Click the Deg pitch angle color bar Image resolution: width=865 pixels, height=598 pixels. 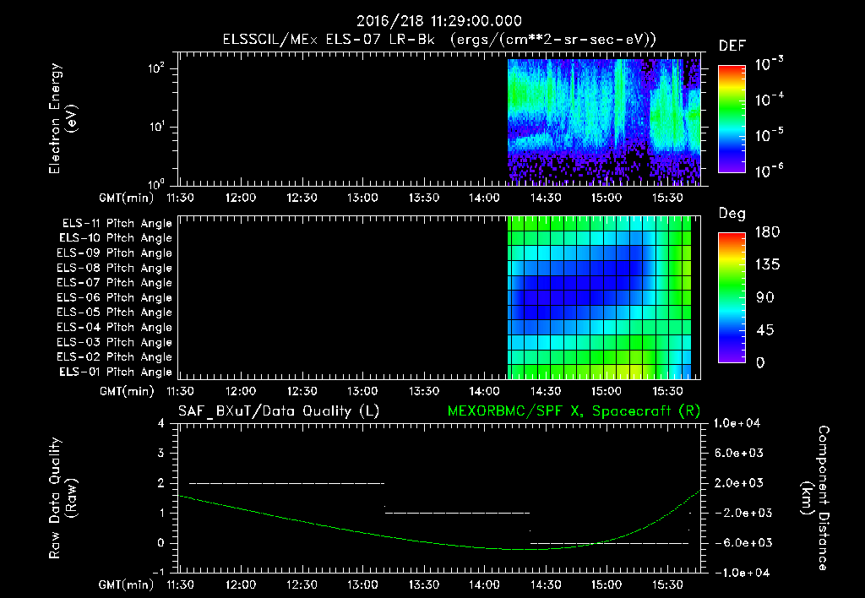coord(732,297)
